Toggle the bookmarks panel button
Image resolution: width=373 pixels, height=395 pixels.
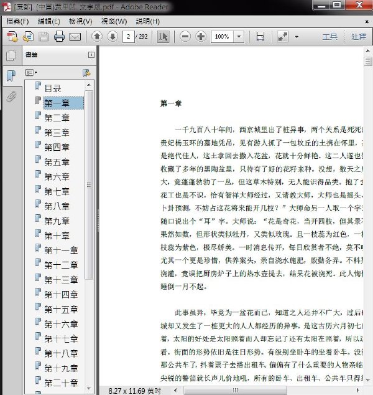[x=11, y=76]
